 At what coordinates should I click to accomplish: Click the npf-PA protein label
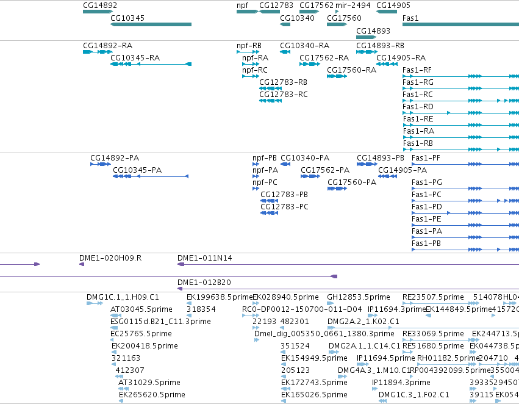(265, 170)
